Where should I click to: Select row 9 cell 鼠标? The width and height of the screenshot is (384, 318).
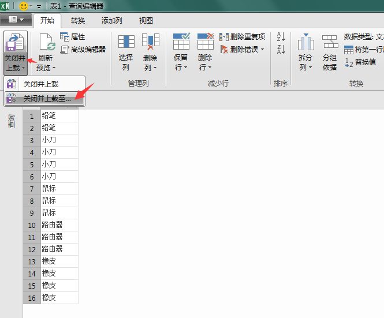59,213
